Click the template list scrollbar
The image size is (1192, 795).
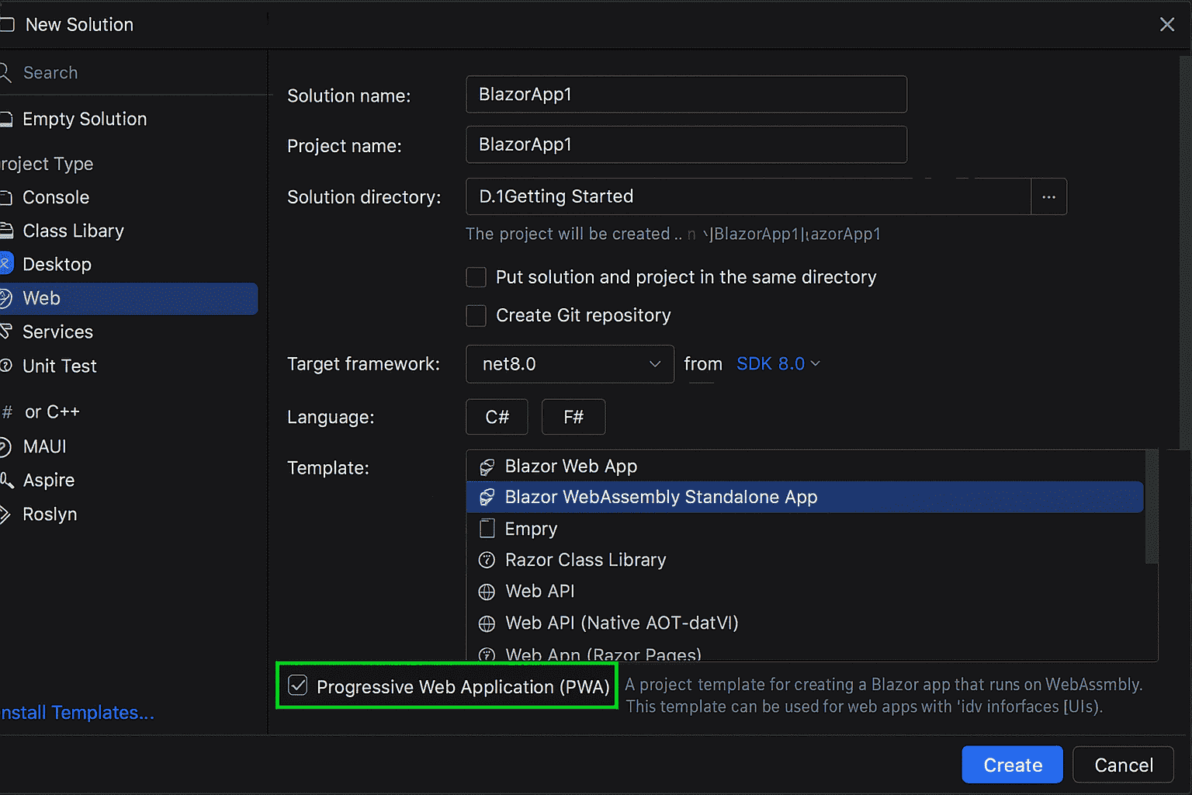[x=1152, y=506]
